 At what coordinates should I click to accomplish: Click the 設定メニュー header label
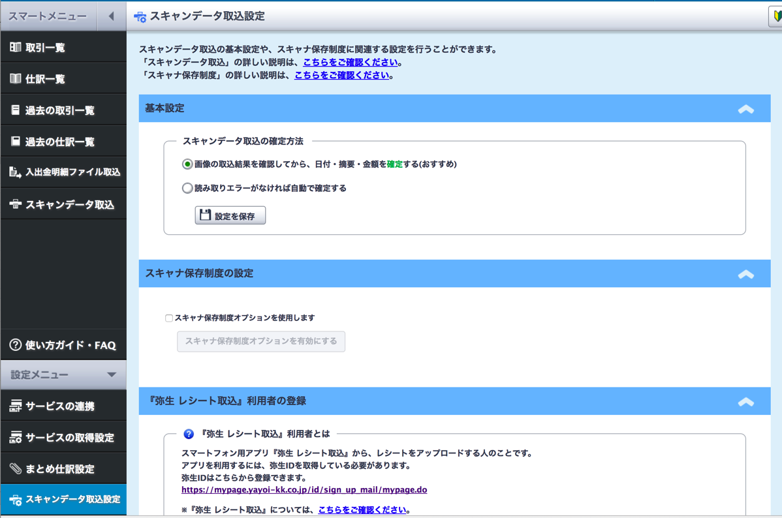tap(39, 375)
